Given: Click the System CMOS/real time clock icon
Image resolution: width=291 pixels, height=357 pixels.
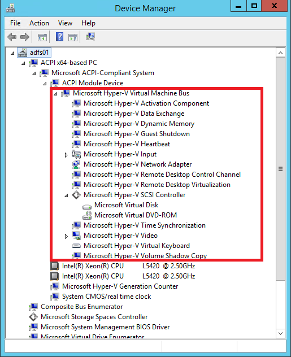Looking at the screenshot, I should (55, 297).
